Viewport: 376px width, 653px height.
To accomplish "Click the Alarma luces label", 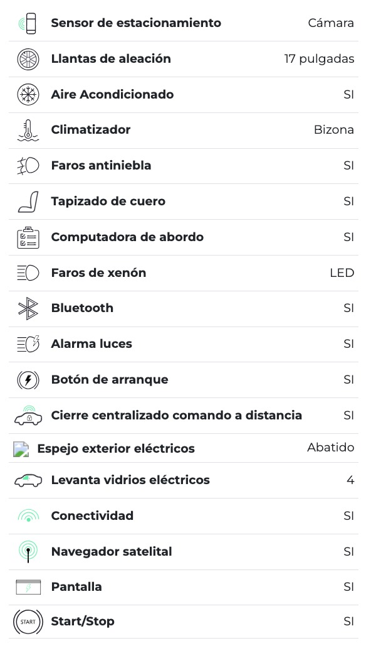I will (91, 344).
